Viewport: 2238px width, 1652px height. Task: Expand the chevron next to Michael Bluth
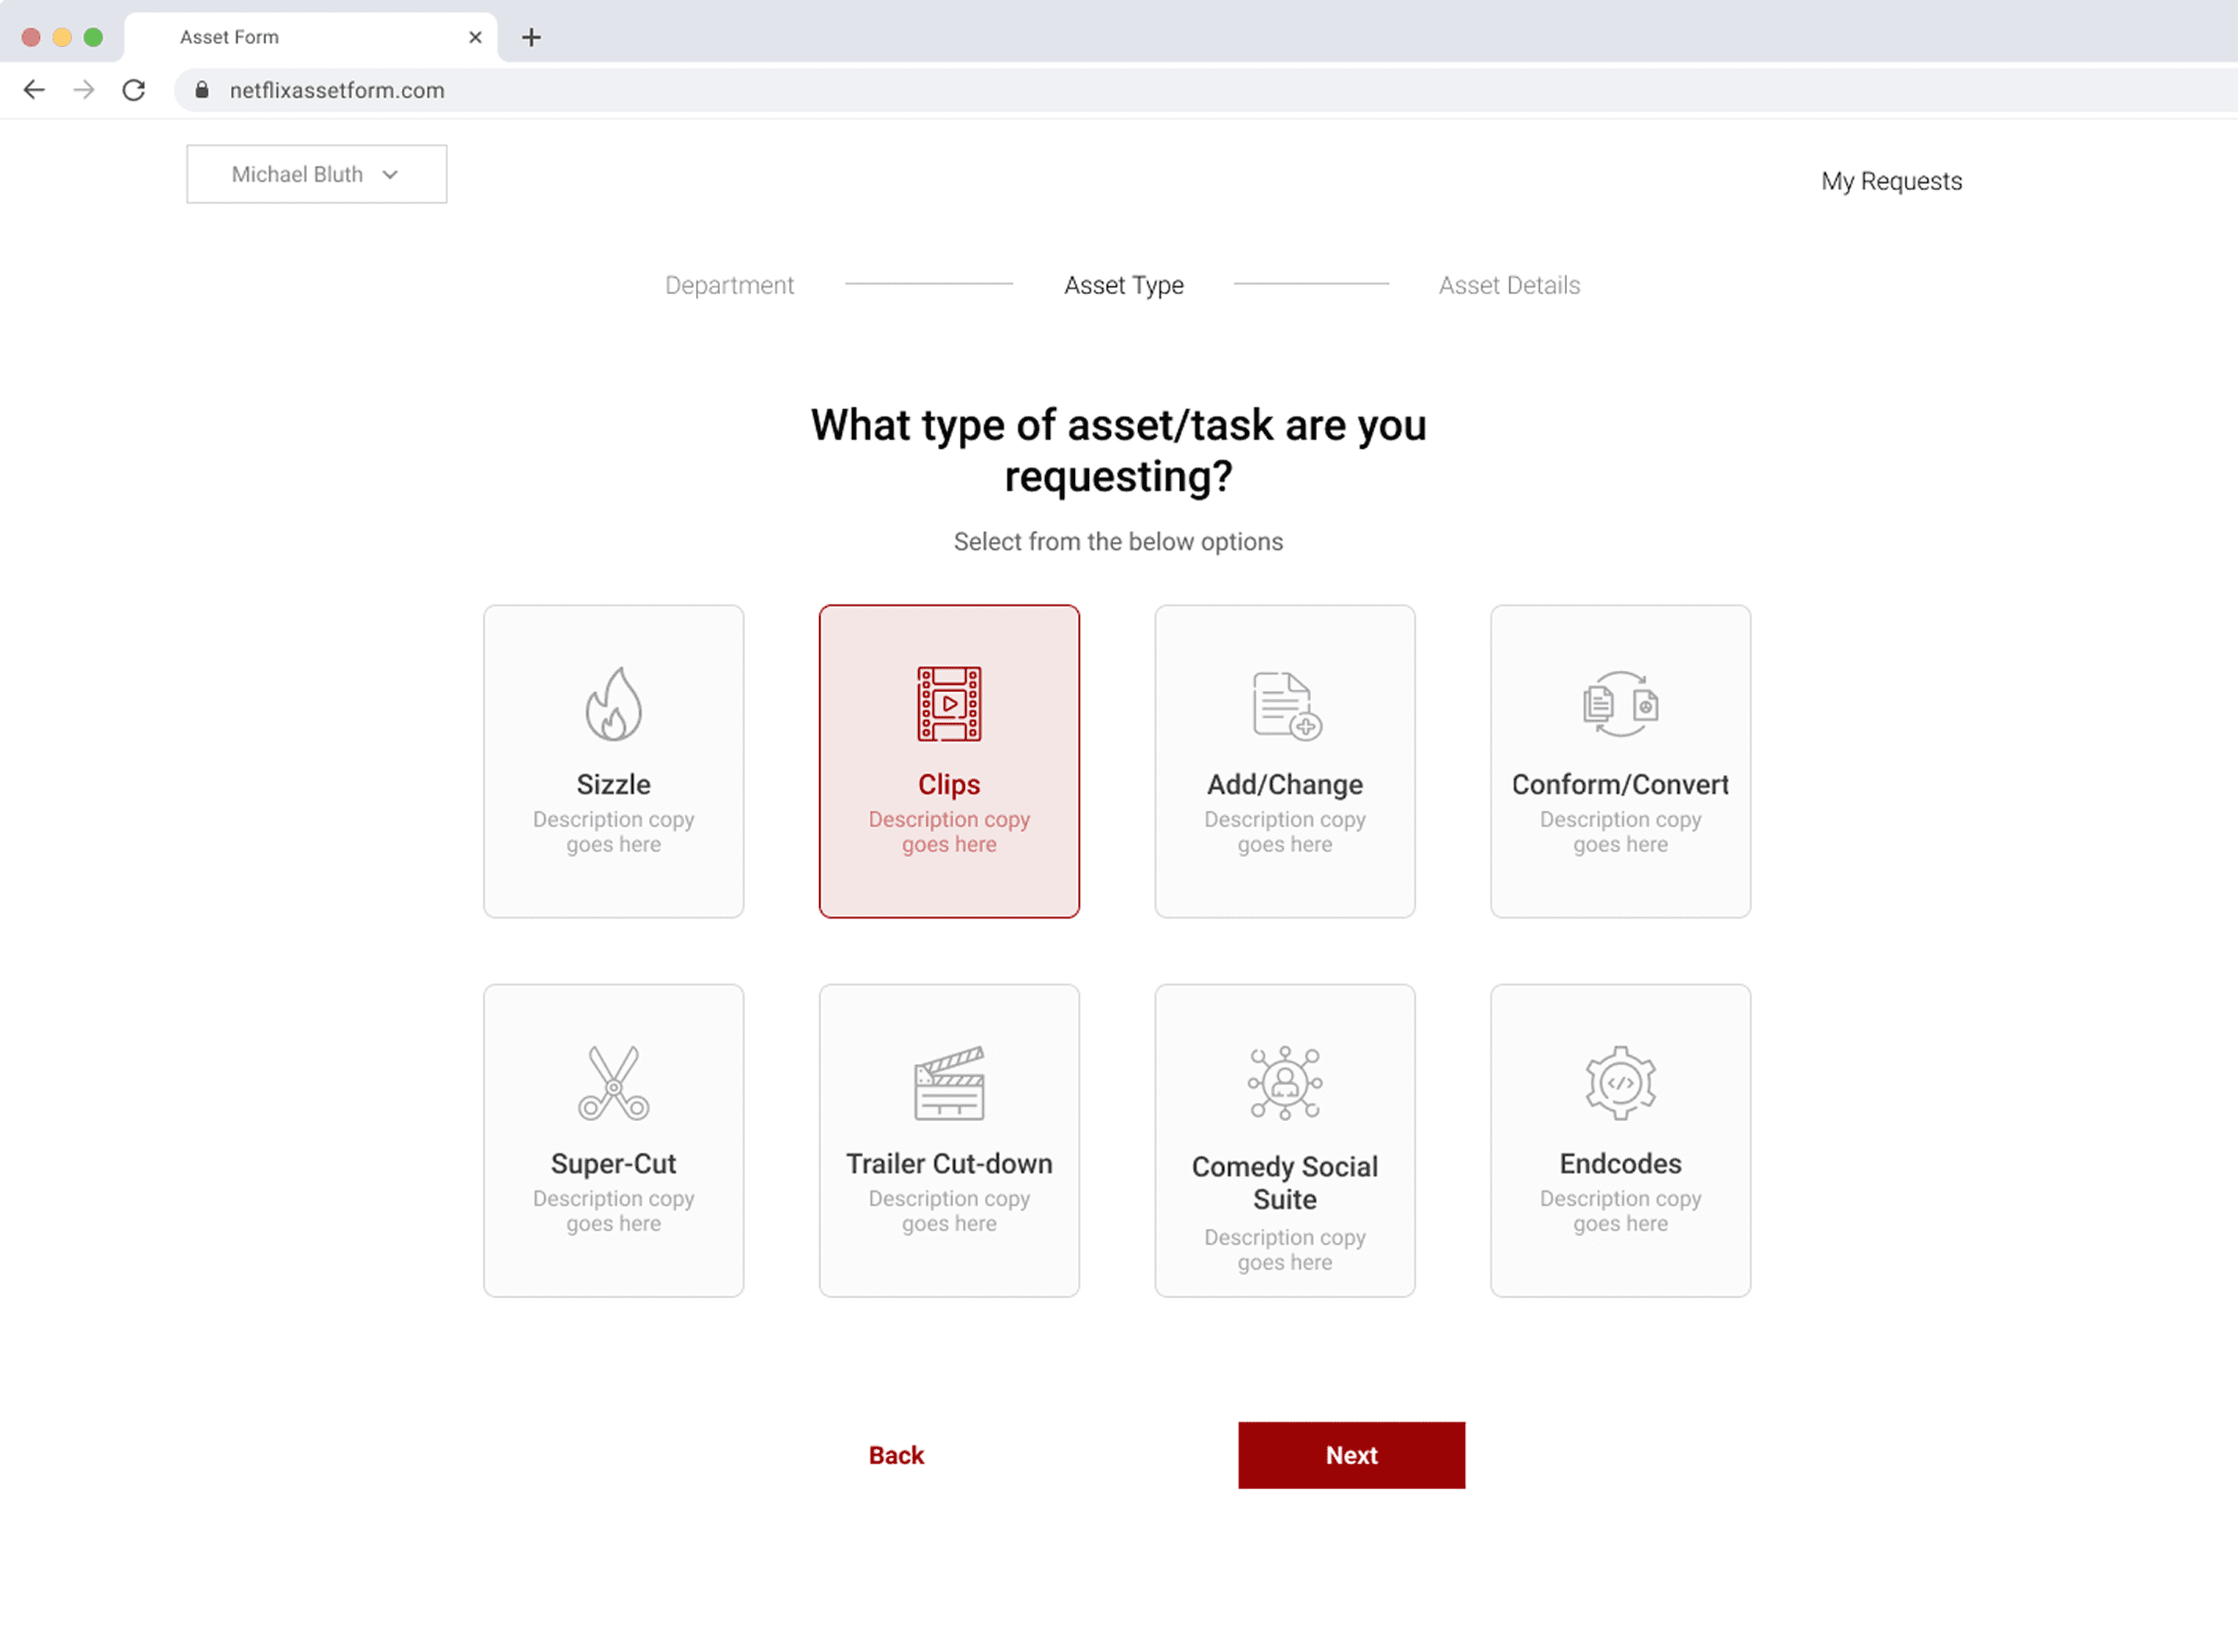390,175
